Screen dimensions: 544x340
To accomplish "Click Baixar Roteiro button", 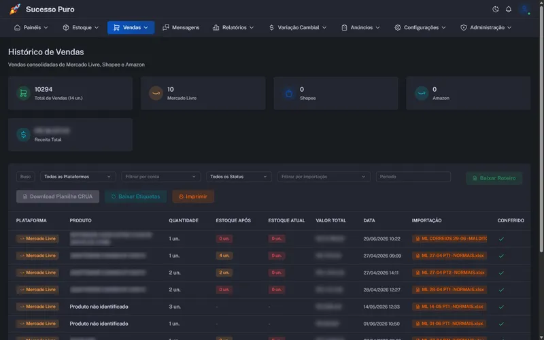I will [x=494, y=178].
